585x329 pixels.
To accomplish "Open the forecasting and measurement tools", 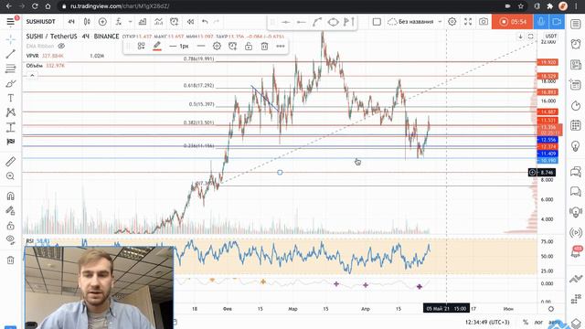I will 10,127.
